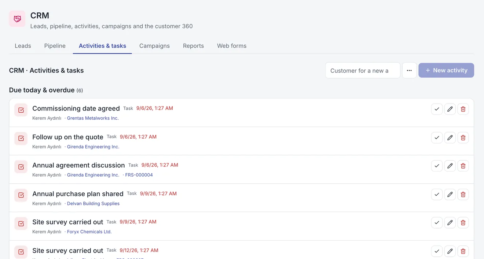Open pencil editor for Follow up on the quote
Image resolution: width=484 pixels, height=259 pixels.
(450, 138)
